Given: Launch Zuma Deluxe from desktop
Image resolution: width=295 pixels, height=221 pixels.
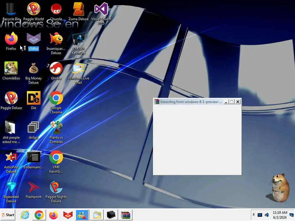Looking at the screenshot, I should pos(78,12).
